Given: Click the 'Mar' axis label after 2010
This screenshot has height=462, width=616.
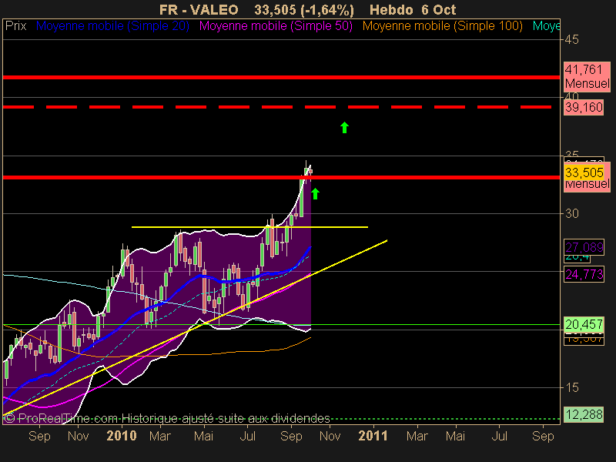Looking at the screenshot, I should (160, 436).
